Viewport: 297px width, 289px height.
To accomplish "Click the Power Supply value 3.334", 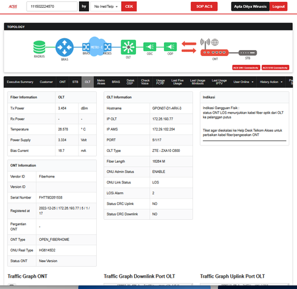I will point(62,140).
